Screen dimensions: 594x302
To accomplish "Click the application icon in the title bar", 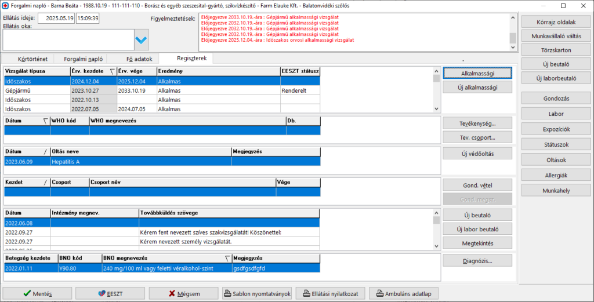I will (6, 5).
